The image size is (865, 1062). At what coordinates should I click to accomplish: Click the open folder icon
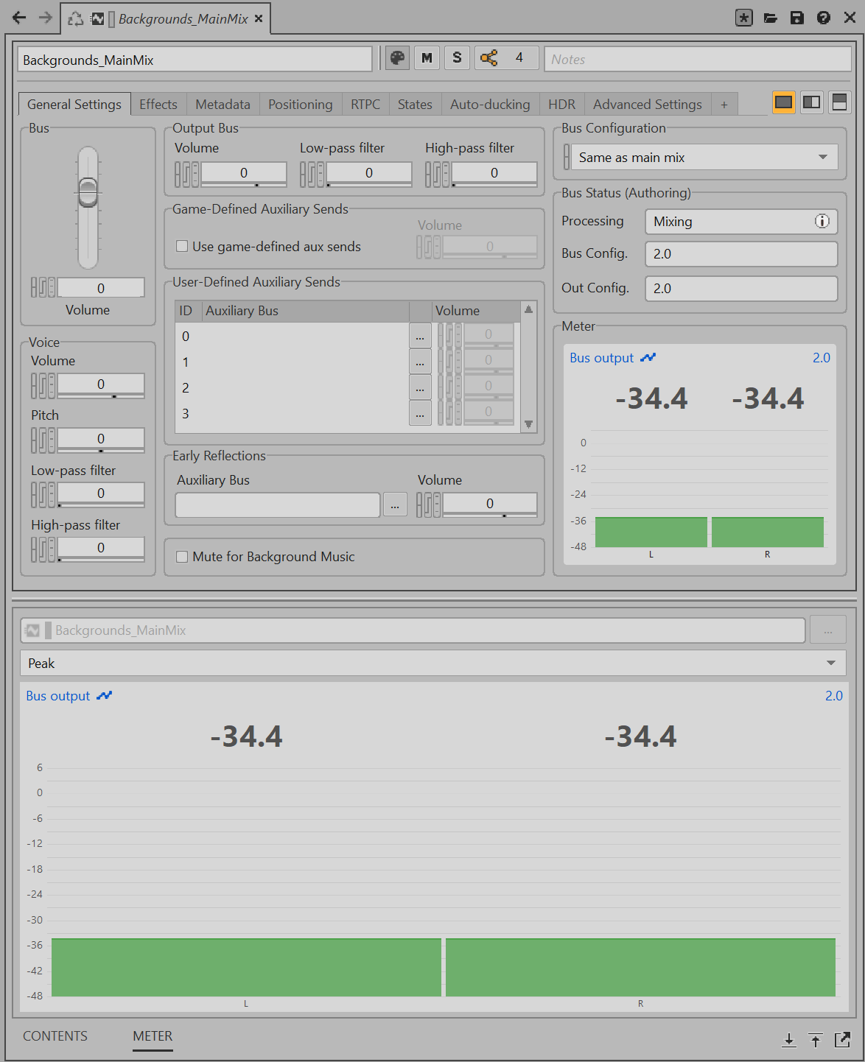coord(770,18)
